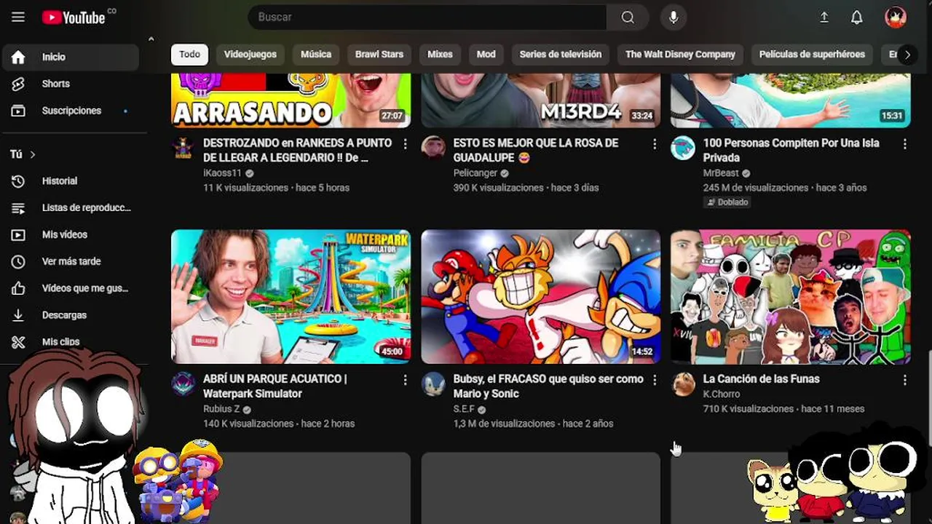The image size is (932, 524).
Task: Open Bubsy Mario Sonic thumbnail
Action: (541, 297)
